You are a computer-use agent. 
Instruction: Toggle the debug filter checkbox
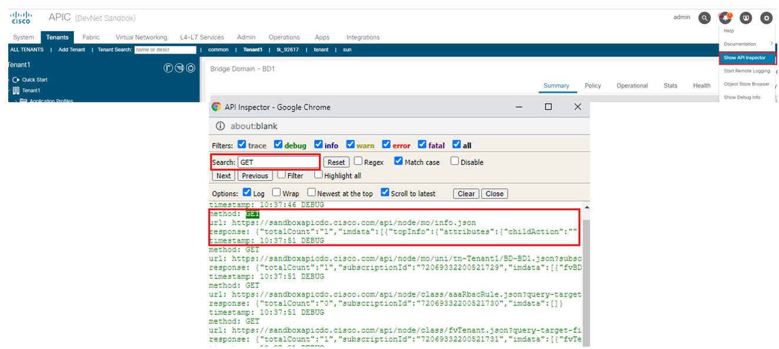pos(278,144)
